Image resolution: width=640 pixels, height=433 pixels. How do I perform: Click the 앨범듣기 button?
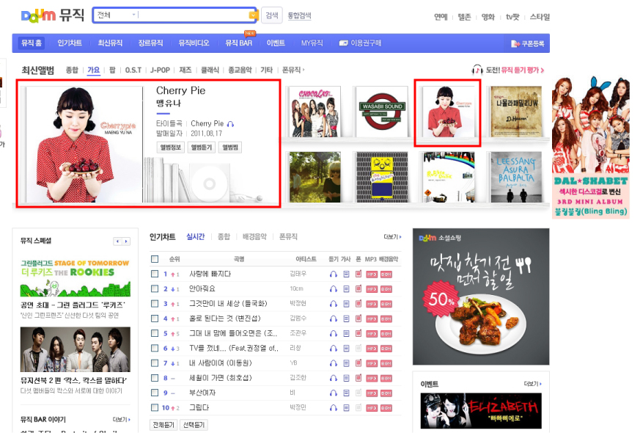pos(201,148)
